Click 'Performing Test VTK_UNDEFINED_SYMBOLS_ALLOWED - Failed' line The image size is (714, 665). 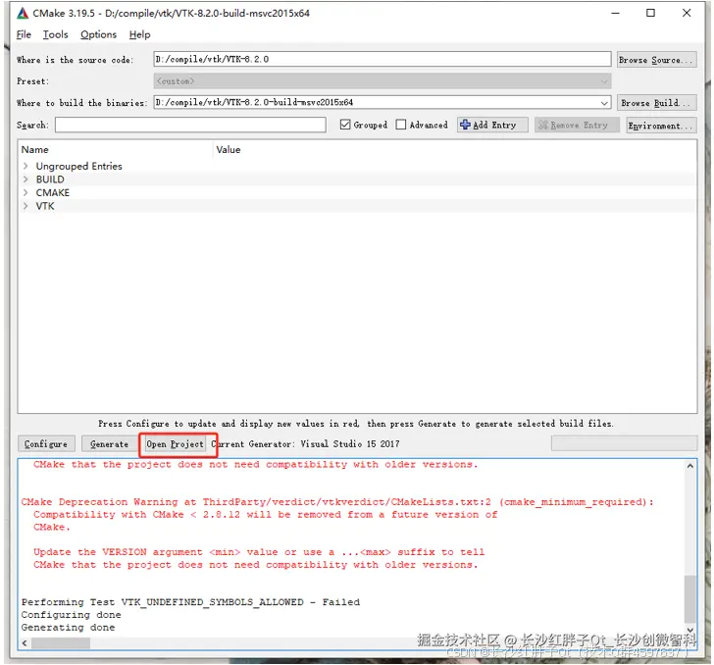(x=190, y=602)
